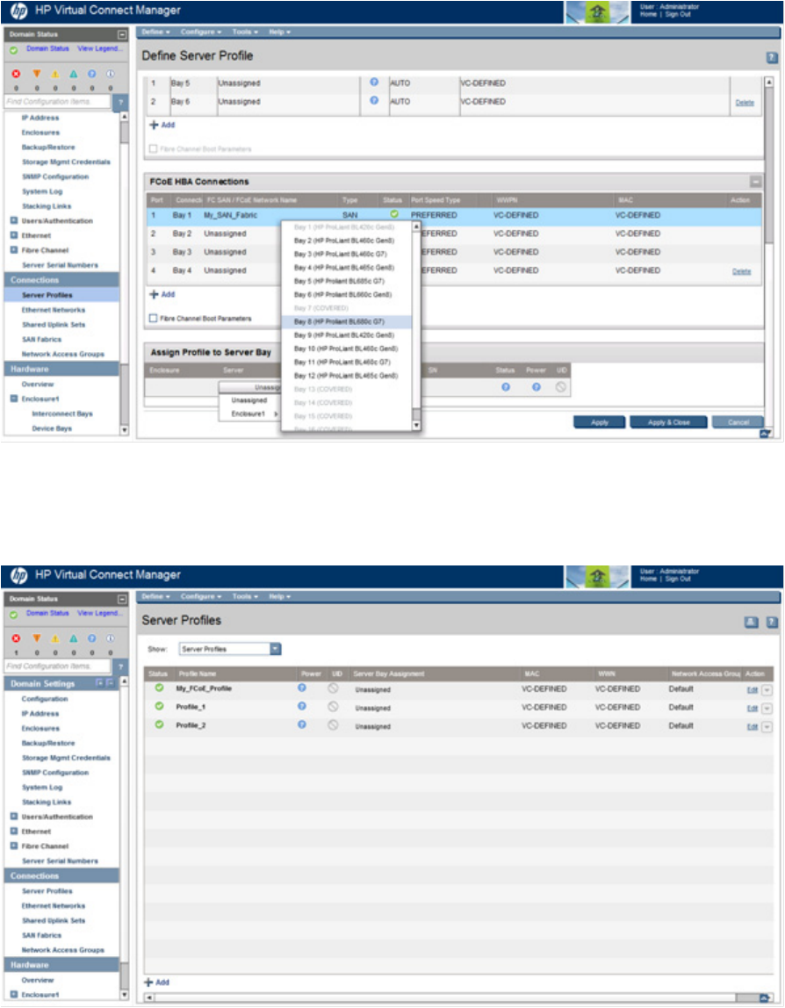The height and width of the screenshot is (1008, 785).
Task: Click Power icon in Assign Profile to Server Bay
Action: (536, 387)
